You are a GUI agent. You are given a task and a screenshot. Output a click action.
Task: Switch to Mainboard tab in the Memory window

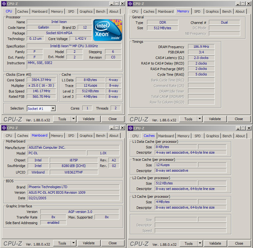pos(166,11)
